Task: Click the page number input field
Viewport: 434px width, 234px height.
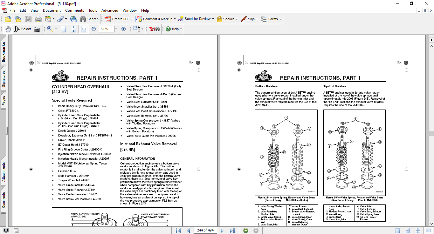Action: click(x=205, y=230)
